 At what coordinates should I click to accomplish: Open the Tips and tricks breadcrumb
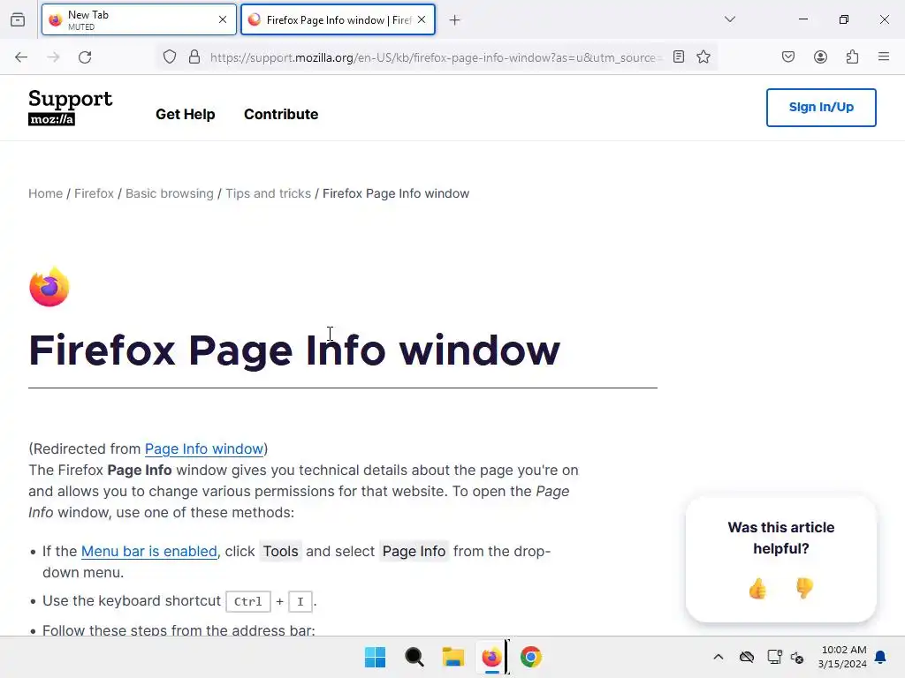[x=269, y=193]
